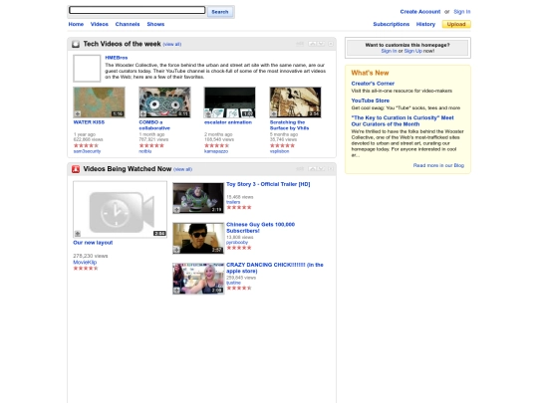Move Videos Being Watched Now module down

coord(321,168)
